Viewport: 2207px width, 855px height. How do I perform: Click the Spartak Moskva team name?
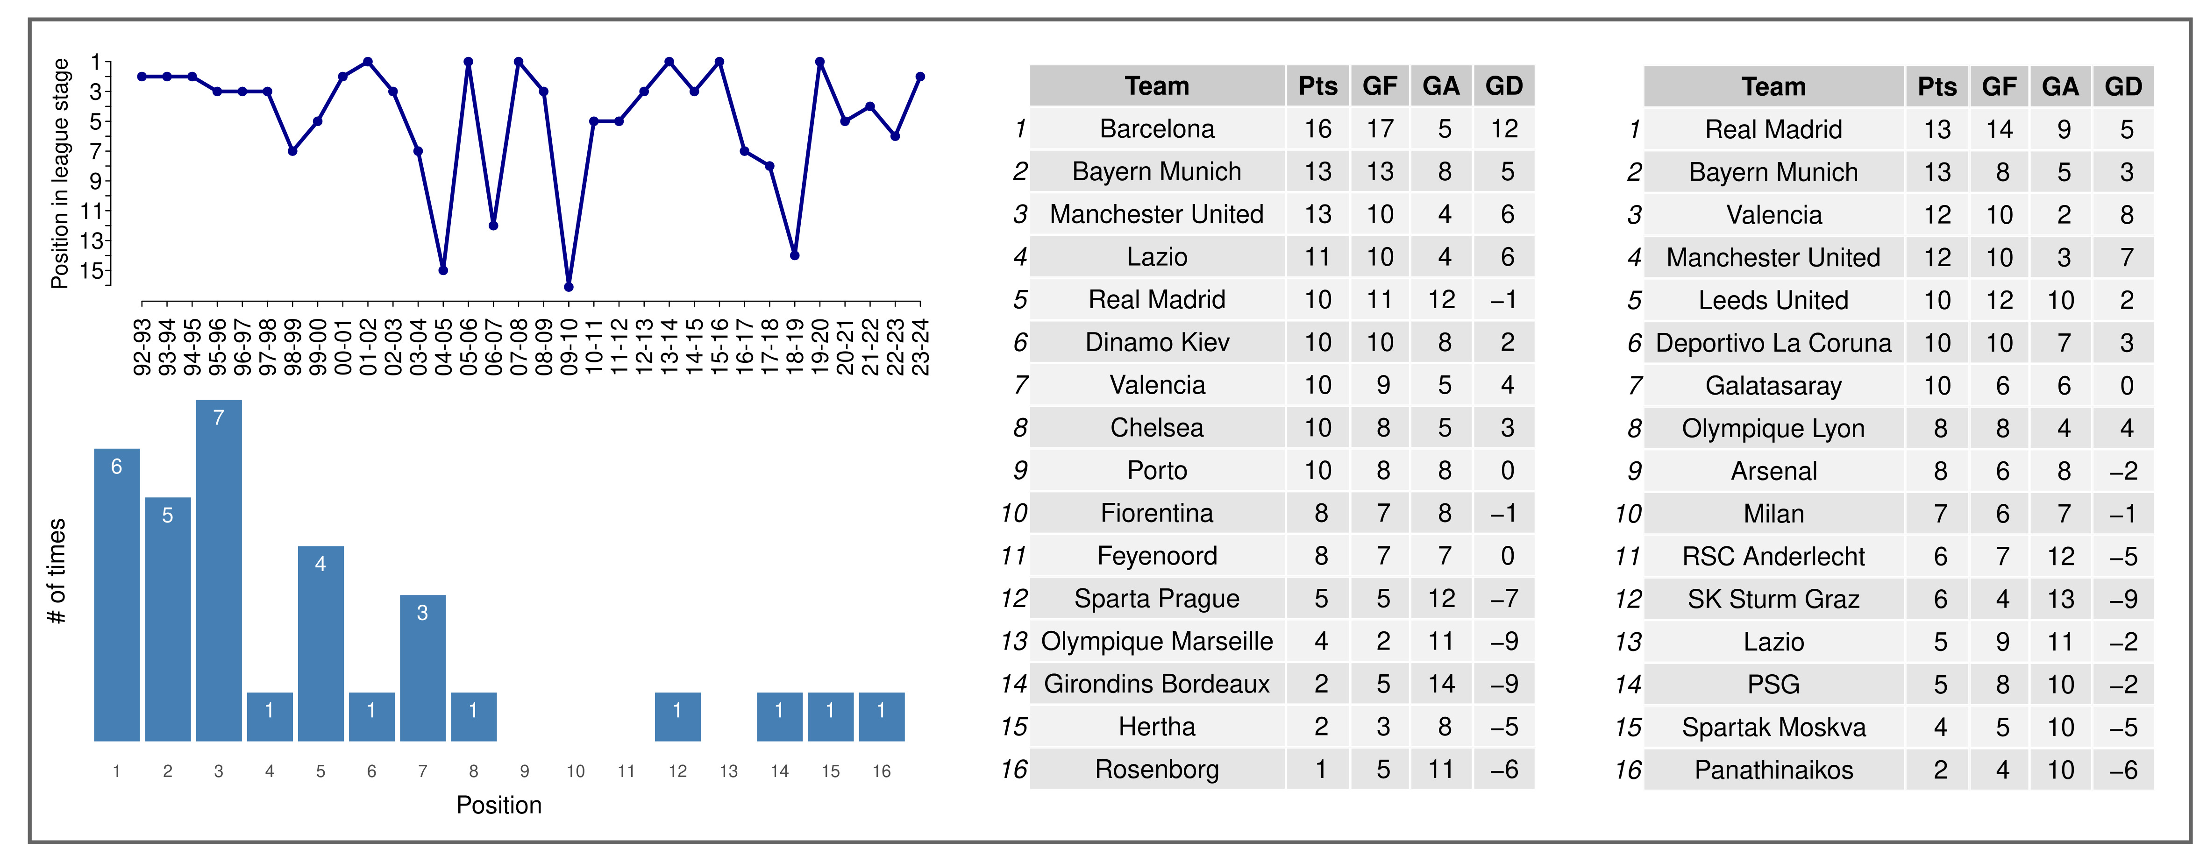(x=1773, y=728)
